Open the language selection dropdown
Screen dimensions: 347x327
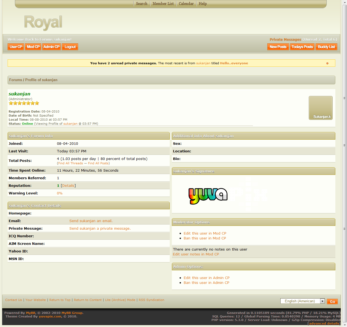coord(322,301)
